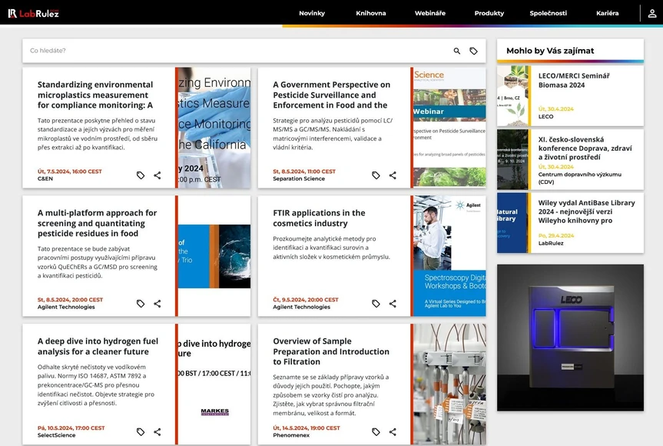
Task: Open the Webináře menu
Action: click(x=430, y=13)
